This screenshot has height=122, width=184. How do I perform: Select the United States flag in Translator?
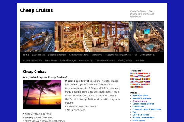pyautogui.click(x=132, y=74)
